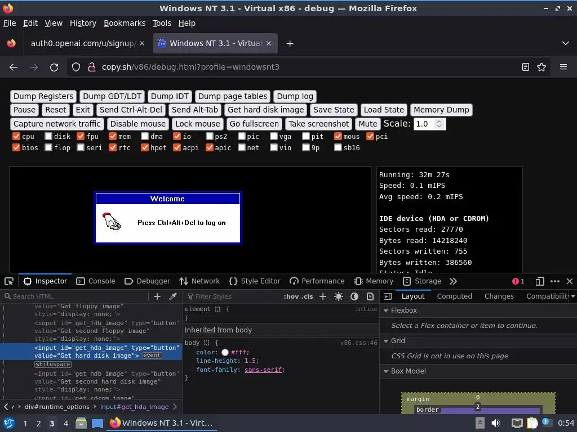The height and width of the screenshot is (432, 577).
Task: Collapse the Box Model section
Action: click(386, 371)
